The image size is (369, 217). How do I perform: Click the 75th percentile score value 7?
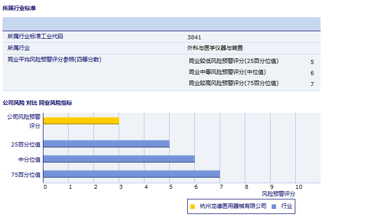(x=312, y=84)
